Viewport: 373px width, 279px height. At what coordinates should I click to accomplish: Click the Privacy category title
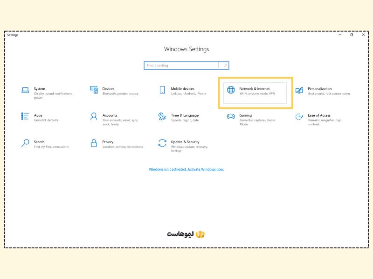[x=108, y=142]
